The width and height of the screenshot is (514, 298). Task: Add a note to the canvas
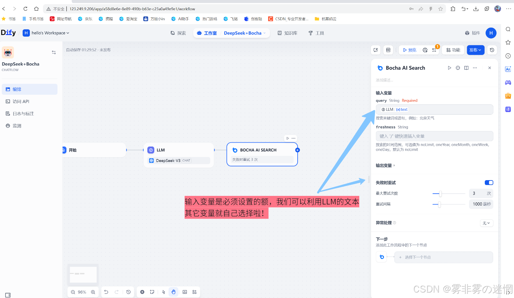coord(152,292)
